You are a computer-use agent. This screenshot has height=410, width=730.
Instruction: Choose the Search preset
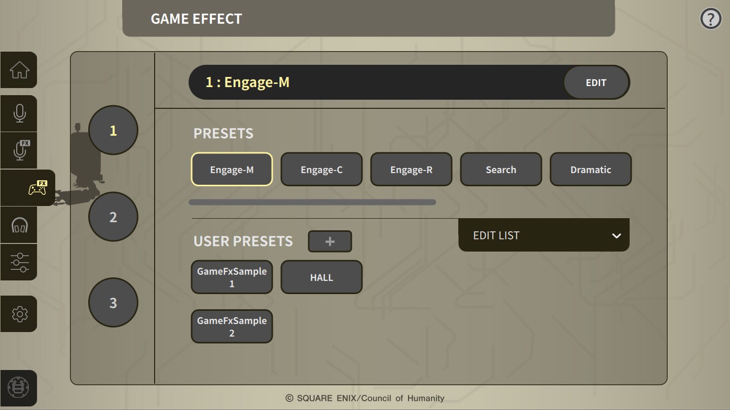click(x=501, y=169)
